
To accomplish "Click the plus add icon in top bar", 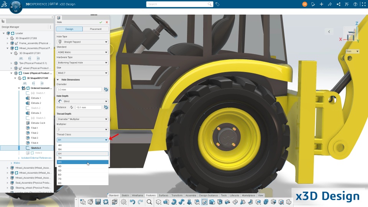I will click(x=321, y=4).
